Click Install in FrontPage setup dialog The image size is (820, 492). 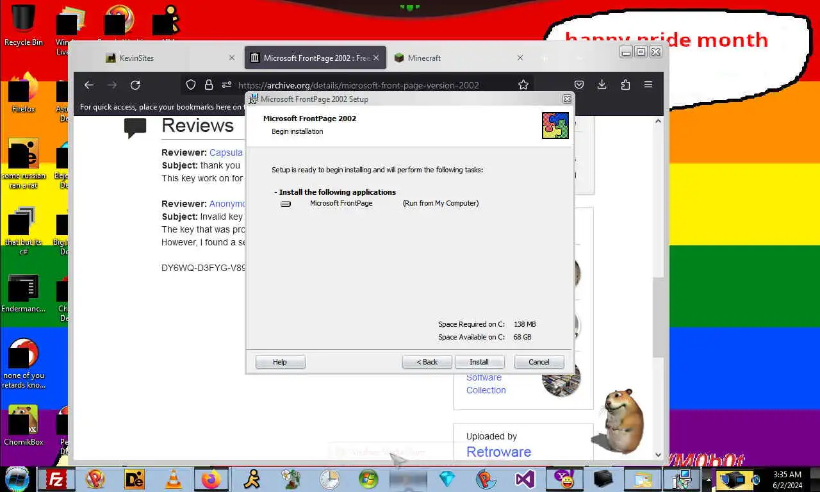pyautogui.click(x=479, y=362)
